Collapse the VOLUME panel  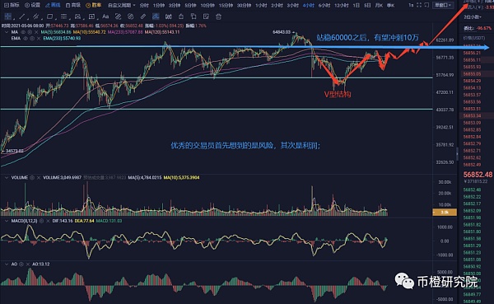click(x=7, y=178)
